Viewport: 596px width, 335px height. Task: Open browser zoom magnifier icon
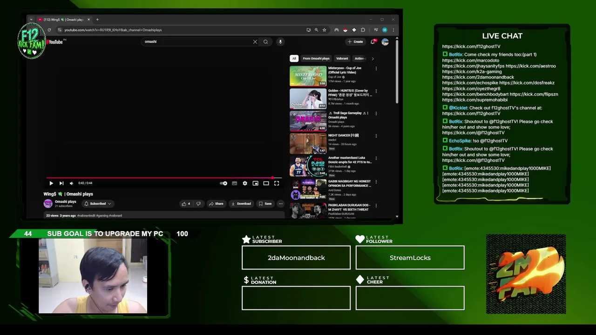316,30
